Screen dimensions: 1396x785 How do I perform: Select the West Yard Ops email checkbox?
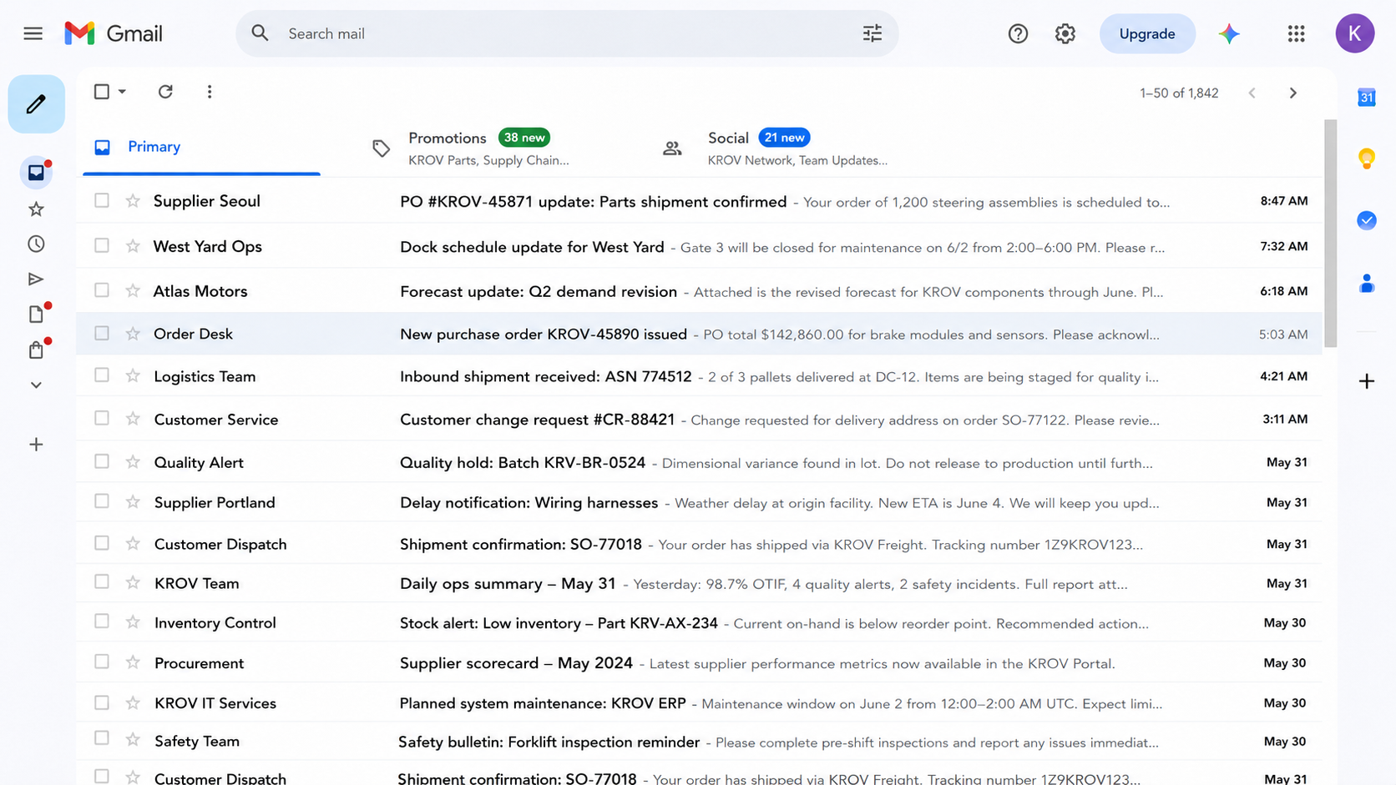pyautogui.click(x=102, y=246)
